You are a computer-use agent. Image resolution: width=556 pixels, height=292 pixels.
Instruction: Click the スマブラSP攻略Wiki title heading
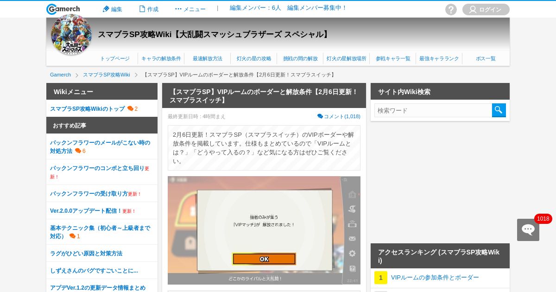click(214, 34)
